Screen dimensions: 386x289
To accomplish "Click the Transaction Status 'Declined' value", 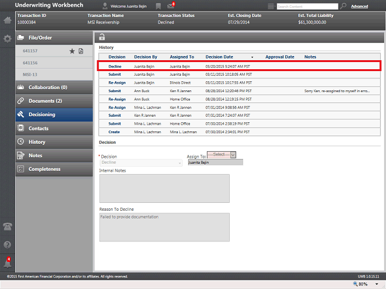I will 166,22.
